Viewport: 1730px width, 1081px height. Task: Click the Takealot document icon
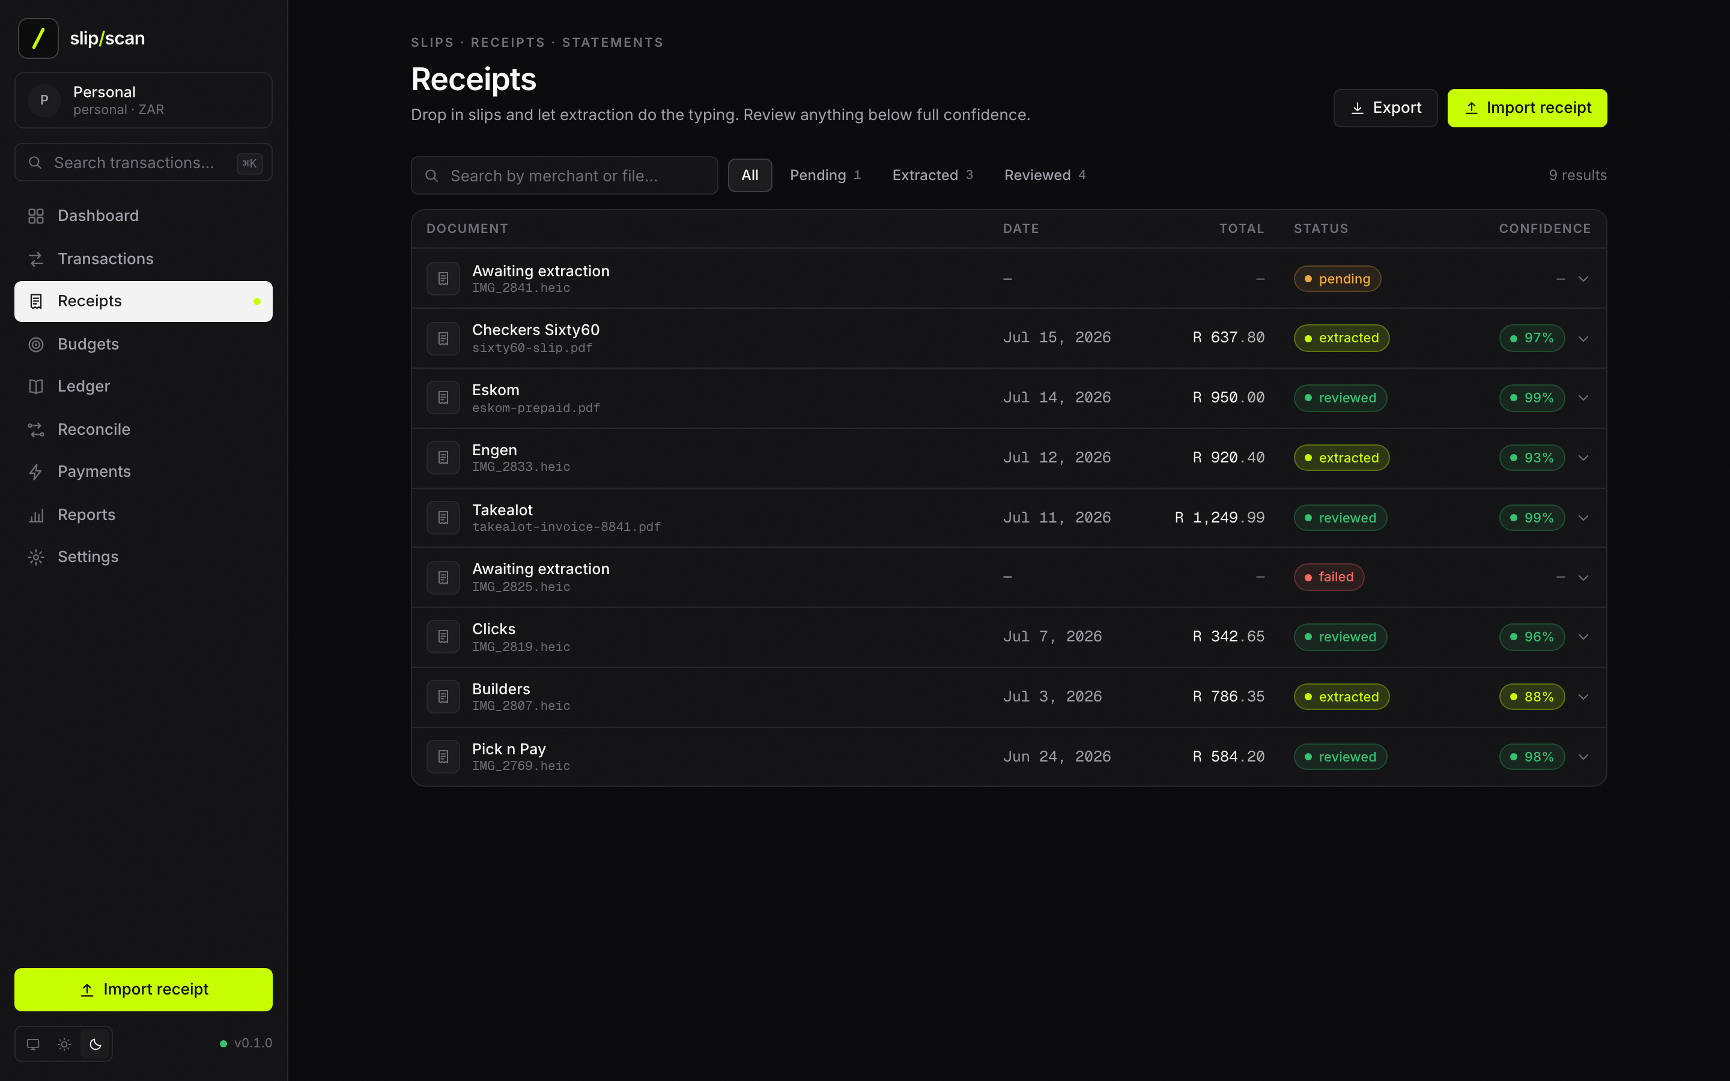click(x=443, y=518)
